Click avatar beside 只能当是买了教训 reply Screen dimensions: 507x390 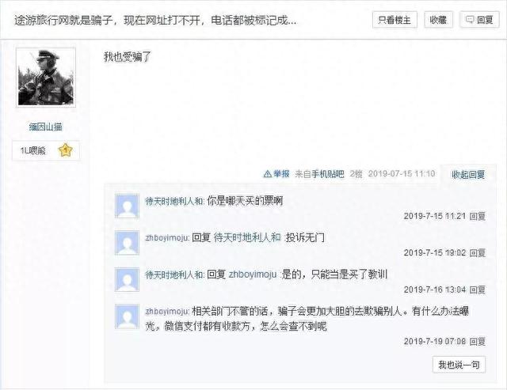coord(127,279)
